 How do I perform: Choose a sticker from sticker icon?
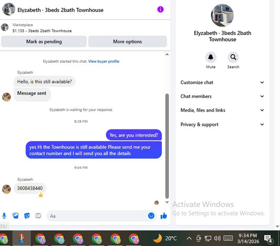[x=27, y=216]
